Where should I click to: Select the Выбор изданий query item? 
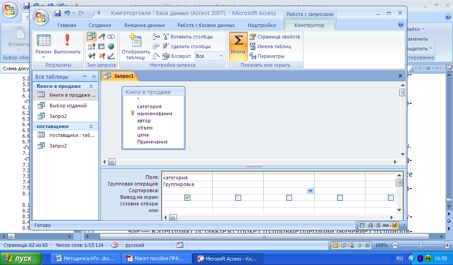coord(65,106)
